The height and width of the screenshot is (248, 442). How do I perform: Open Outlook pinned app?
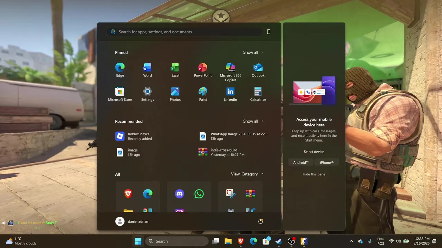(258, 70)
